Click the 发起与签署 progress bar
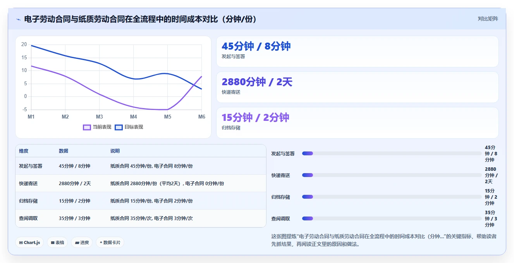Screen dimensions: 514x263 pos(392,153)
